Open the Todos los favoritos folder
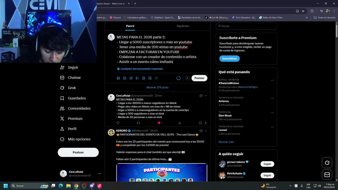The width and height of the screenshot is (338, 190). [325, 18]
